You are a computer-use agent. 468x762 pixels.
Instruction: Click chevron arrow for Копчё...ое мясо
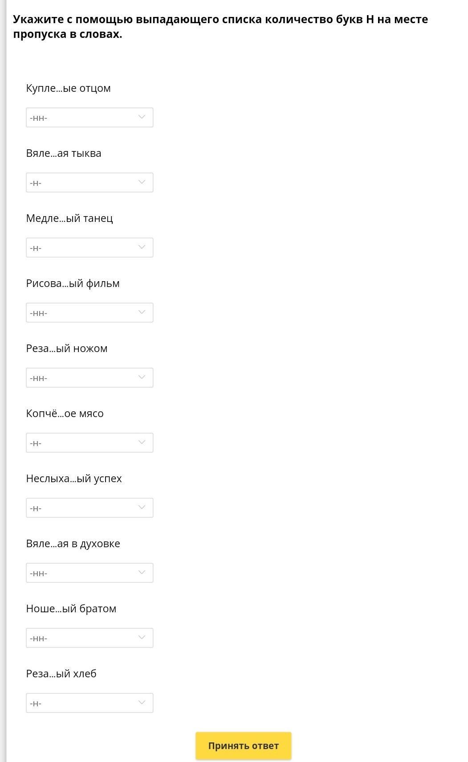pos(142,442)
